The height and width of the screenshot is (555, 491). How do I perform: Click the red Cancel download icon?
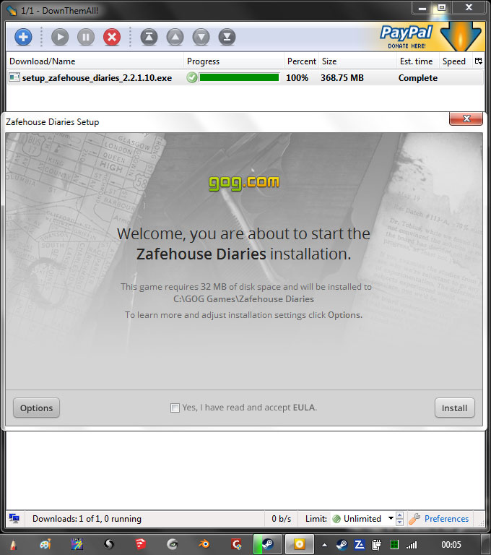point(112,37)
